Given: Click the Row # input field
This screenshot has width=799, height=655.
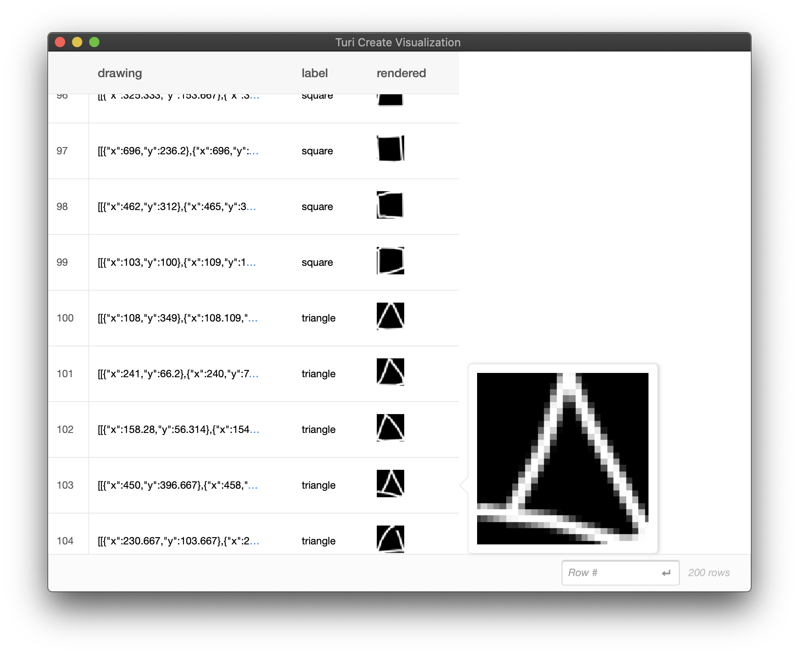Looking at the screenshot, I should 620,573.
